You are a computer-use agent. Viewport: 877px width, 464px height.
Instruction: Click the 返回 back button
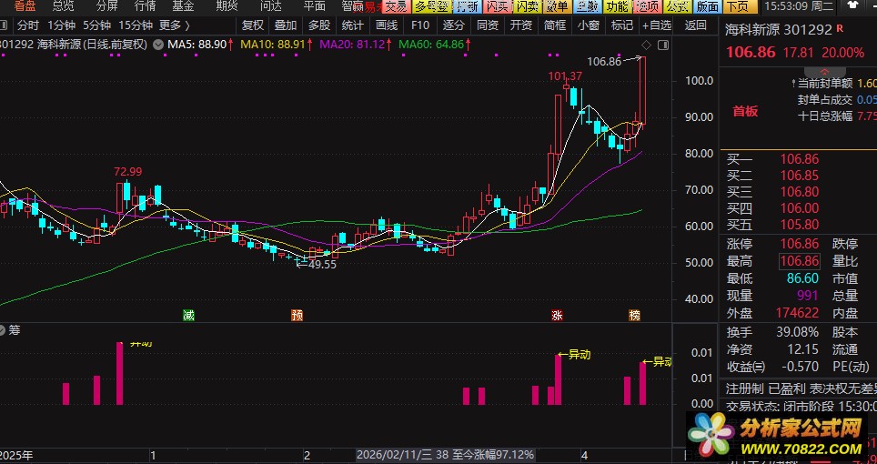click(695, 25)
